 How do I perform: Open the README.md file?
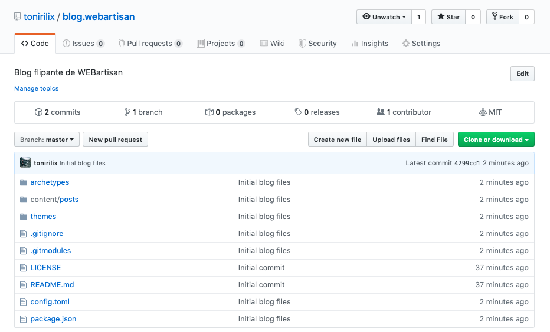coord(53,285)
